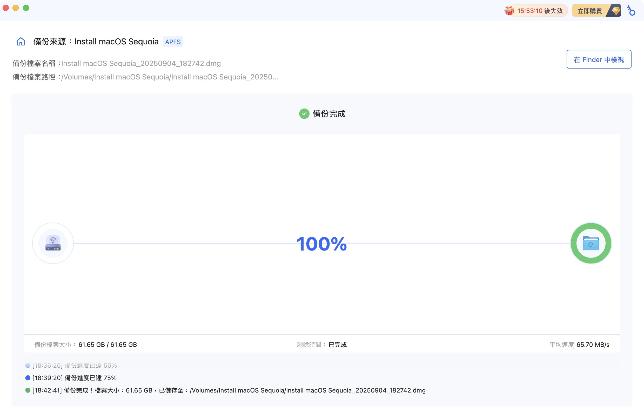Click the truncated backup file path
The image size is (644, 419).
pos(170,77)
